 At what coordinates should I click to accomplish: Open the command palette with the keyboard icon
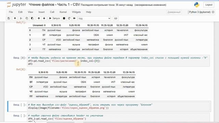click(116, 18)
